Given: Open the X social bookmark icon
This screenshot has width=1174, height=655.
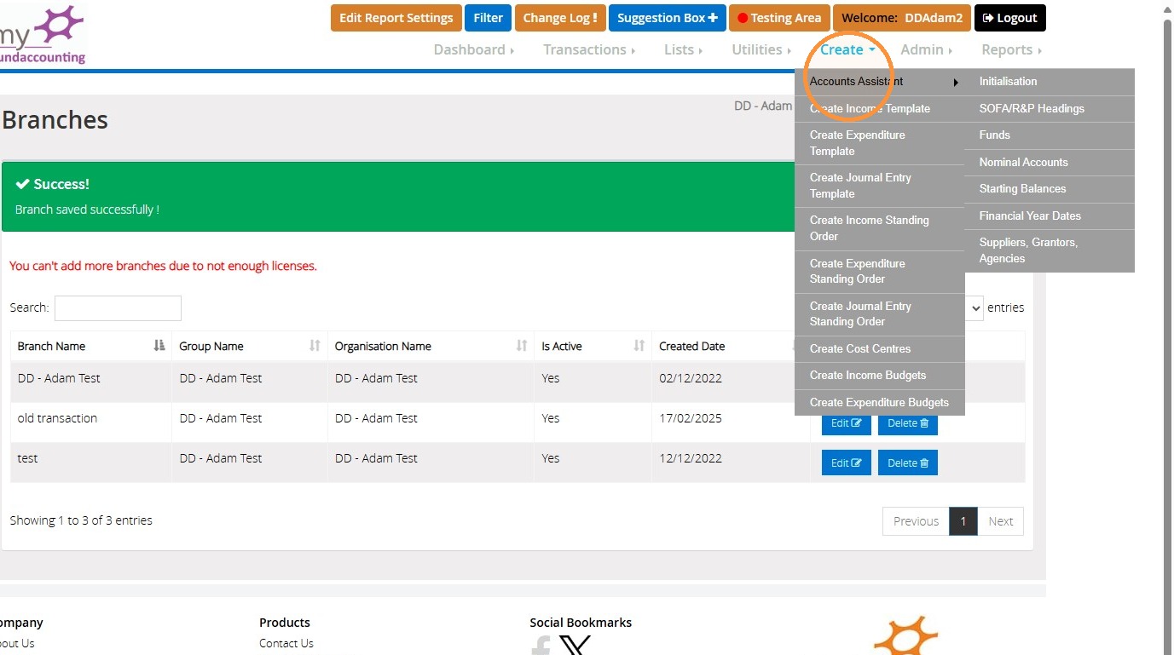Looking at the screenshot, I should [x=575, y=645].
